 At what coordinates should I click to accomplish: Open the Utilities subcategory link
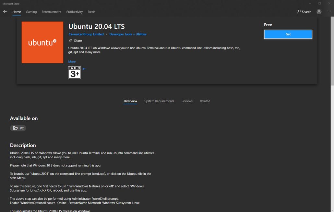pos(141,34)
